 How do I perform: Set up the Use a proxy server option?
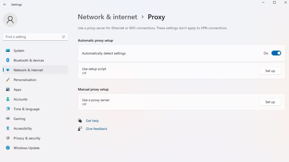tap(270, 102)
